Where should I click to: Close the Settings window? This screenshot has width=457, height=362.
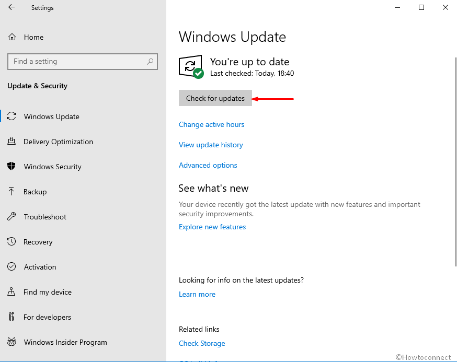pos(445,7)
